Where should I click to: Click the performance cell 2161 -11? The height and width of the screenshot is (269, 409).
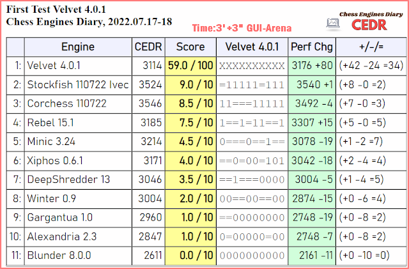click(x=312, y=256)
